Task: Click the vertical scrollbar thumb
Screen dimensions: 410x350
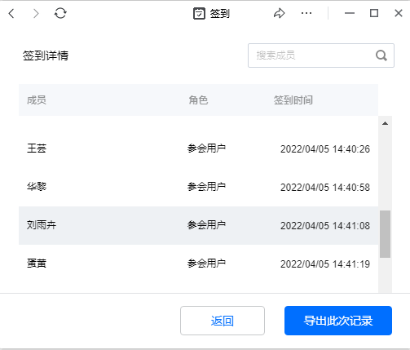Action: (385, 234)
